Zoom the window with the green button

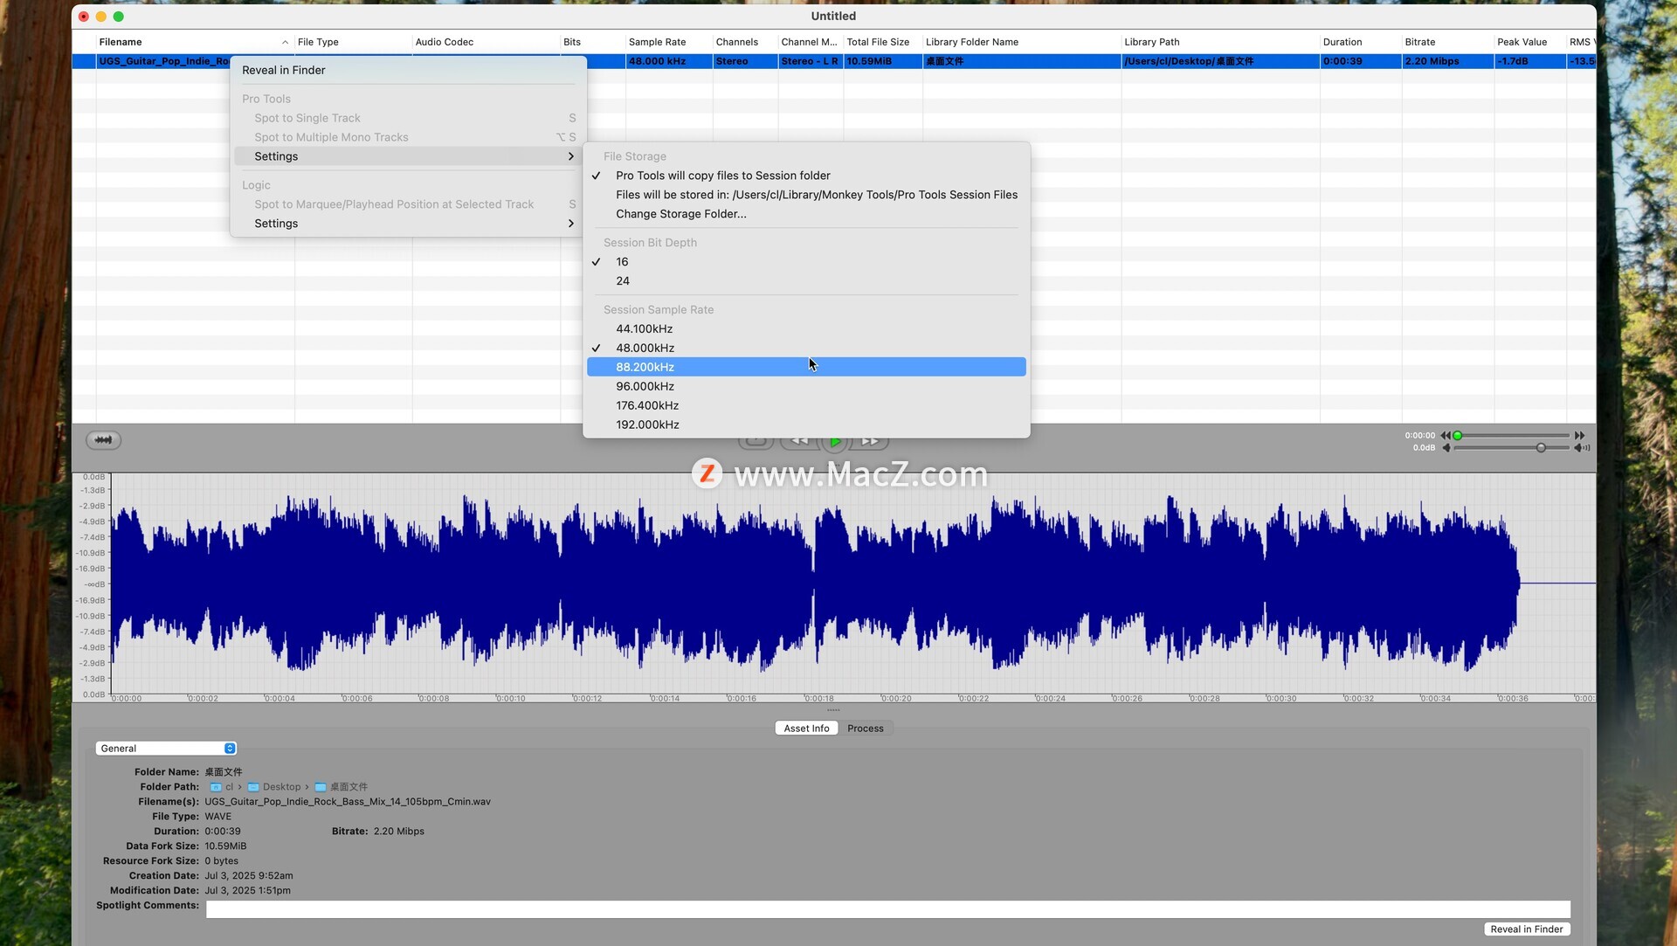[119, 17]
